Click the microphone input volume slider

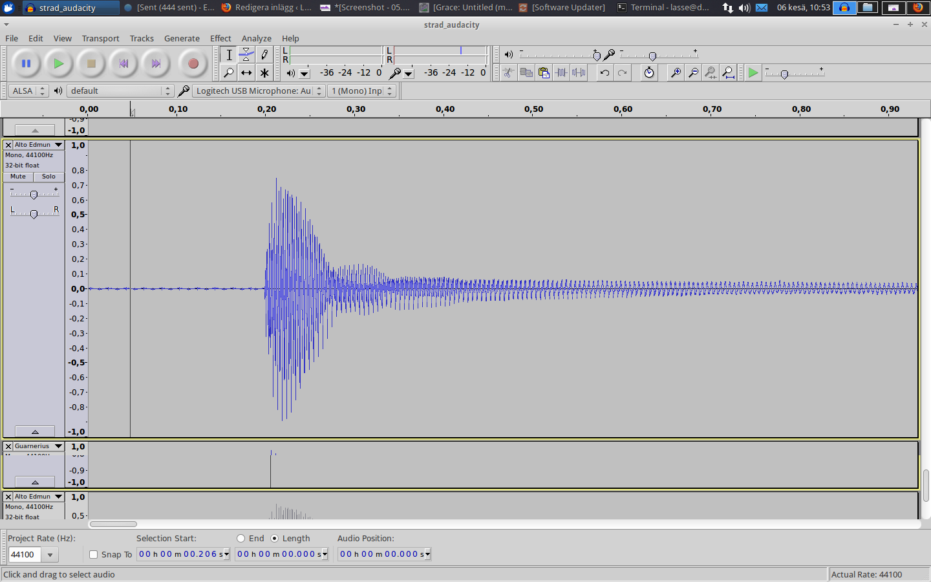(x=652, y=56)
